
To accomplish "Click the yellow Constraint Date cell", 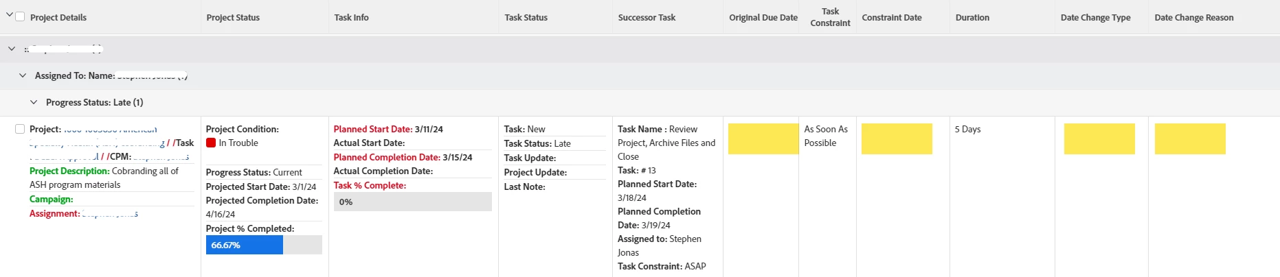I will point(896,138).
